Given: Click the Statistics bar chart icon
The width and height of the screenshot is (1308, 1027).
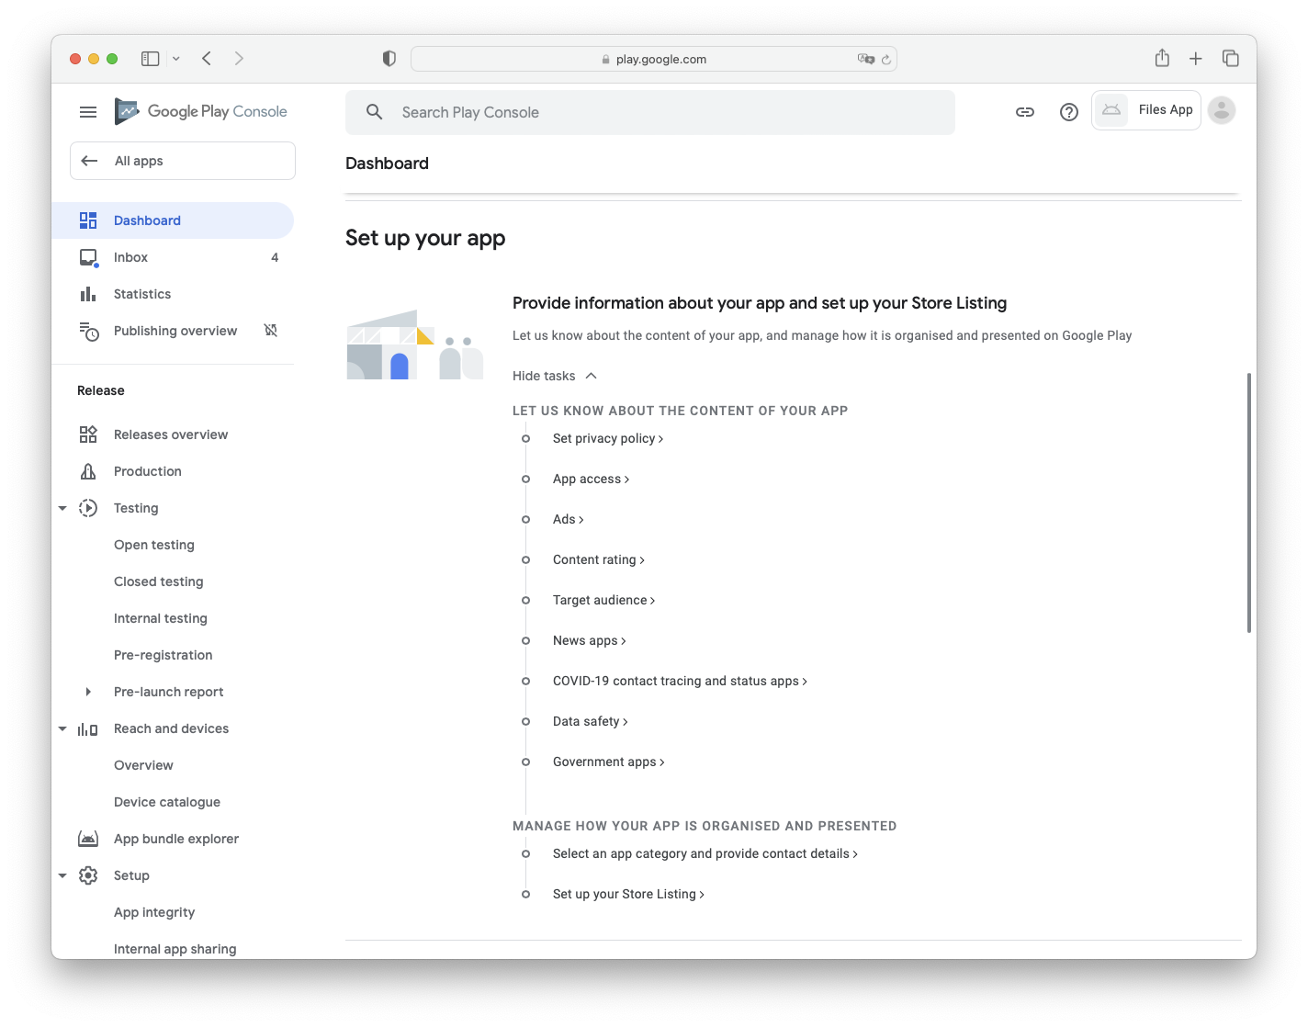Looking at the screenshot, I should [x=88, y=294].
